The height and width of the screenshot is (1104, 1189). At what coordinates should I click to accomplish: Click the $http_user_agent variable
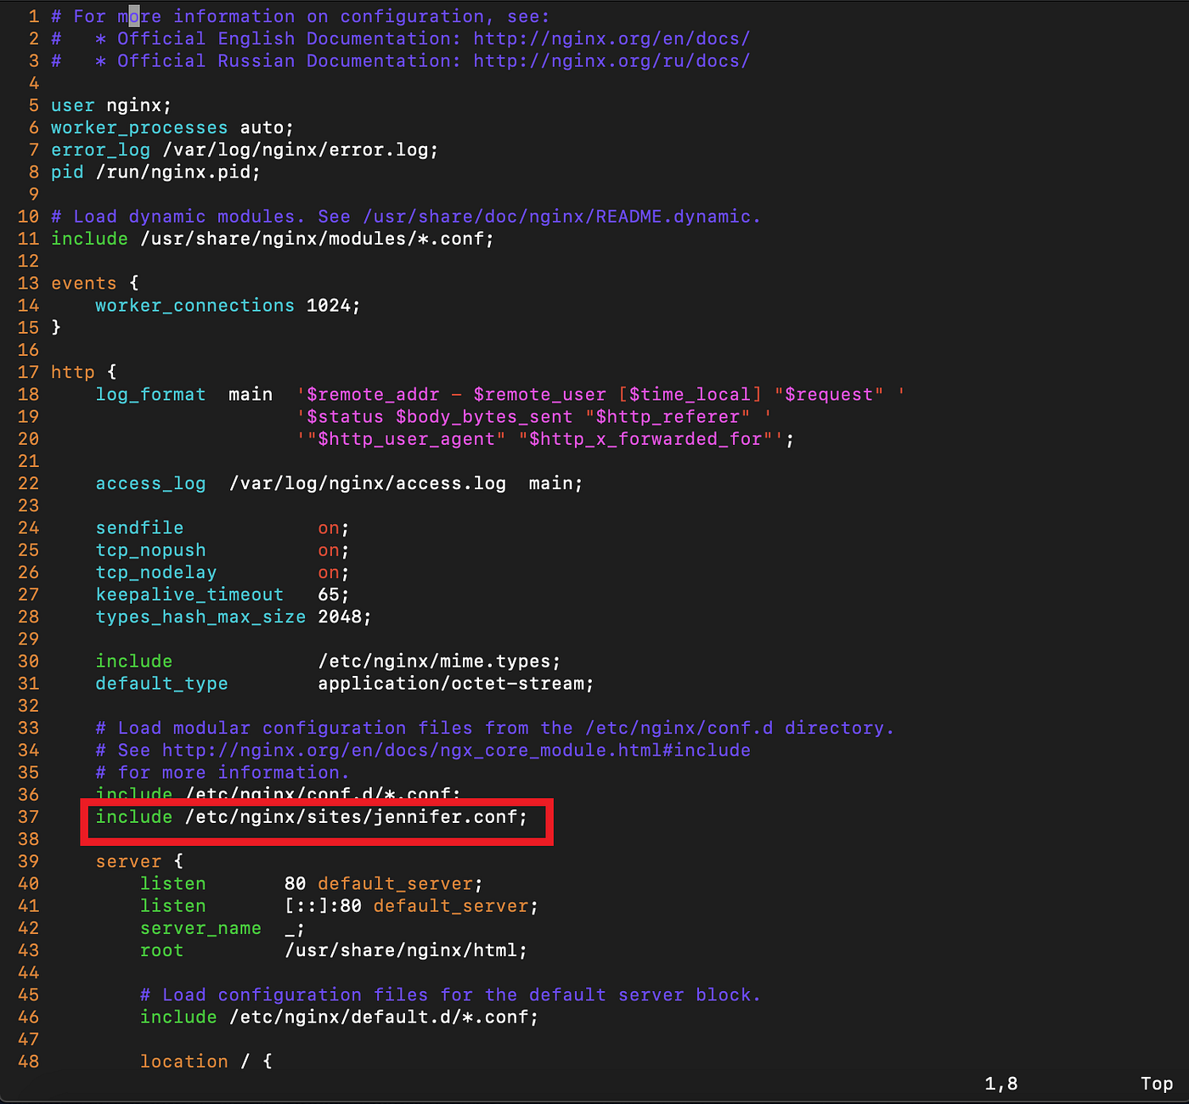[406, 439]
